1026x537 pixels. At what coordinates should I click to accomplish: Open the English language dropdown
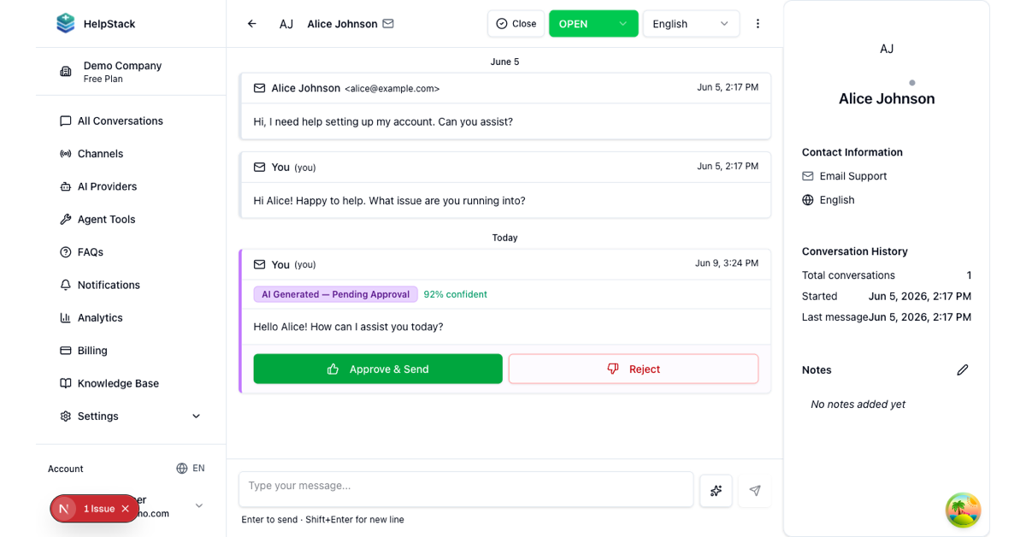[691, 24]
